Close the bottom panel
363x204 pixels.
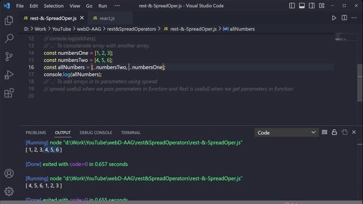pos(354,132)
